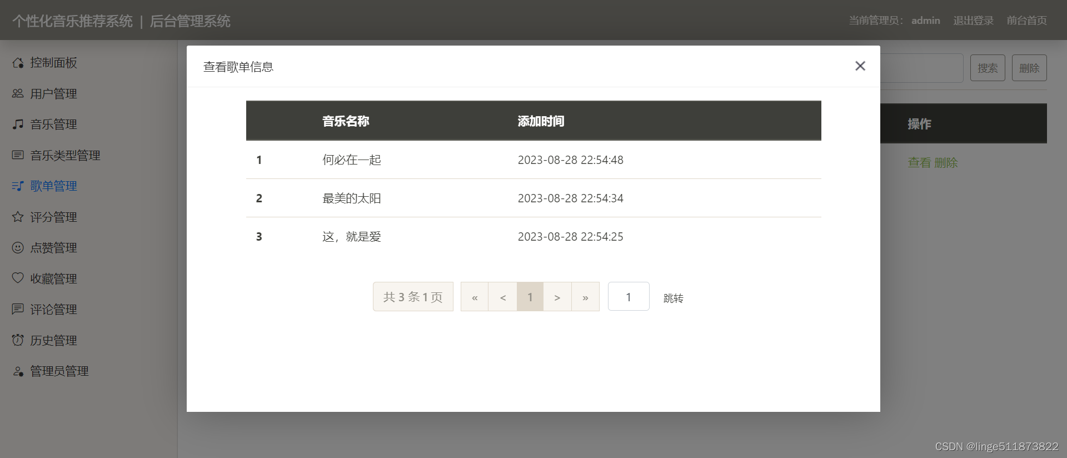Click 查看 link in the 操作 column

click(x=919, y=163)
